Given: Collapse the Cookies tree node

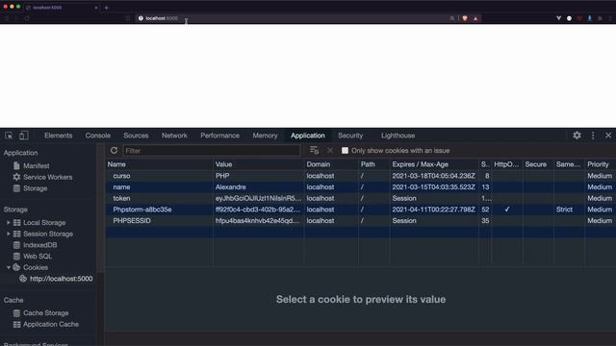Looking at the screenshot, I should tap(9, 267).
